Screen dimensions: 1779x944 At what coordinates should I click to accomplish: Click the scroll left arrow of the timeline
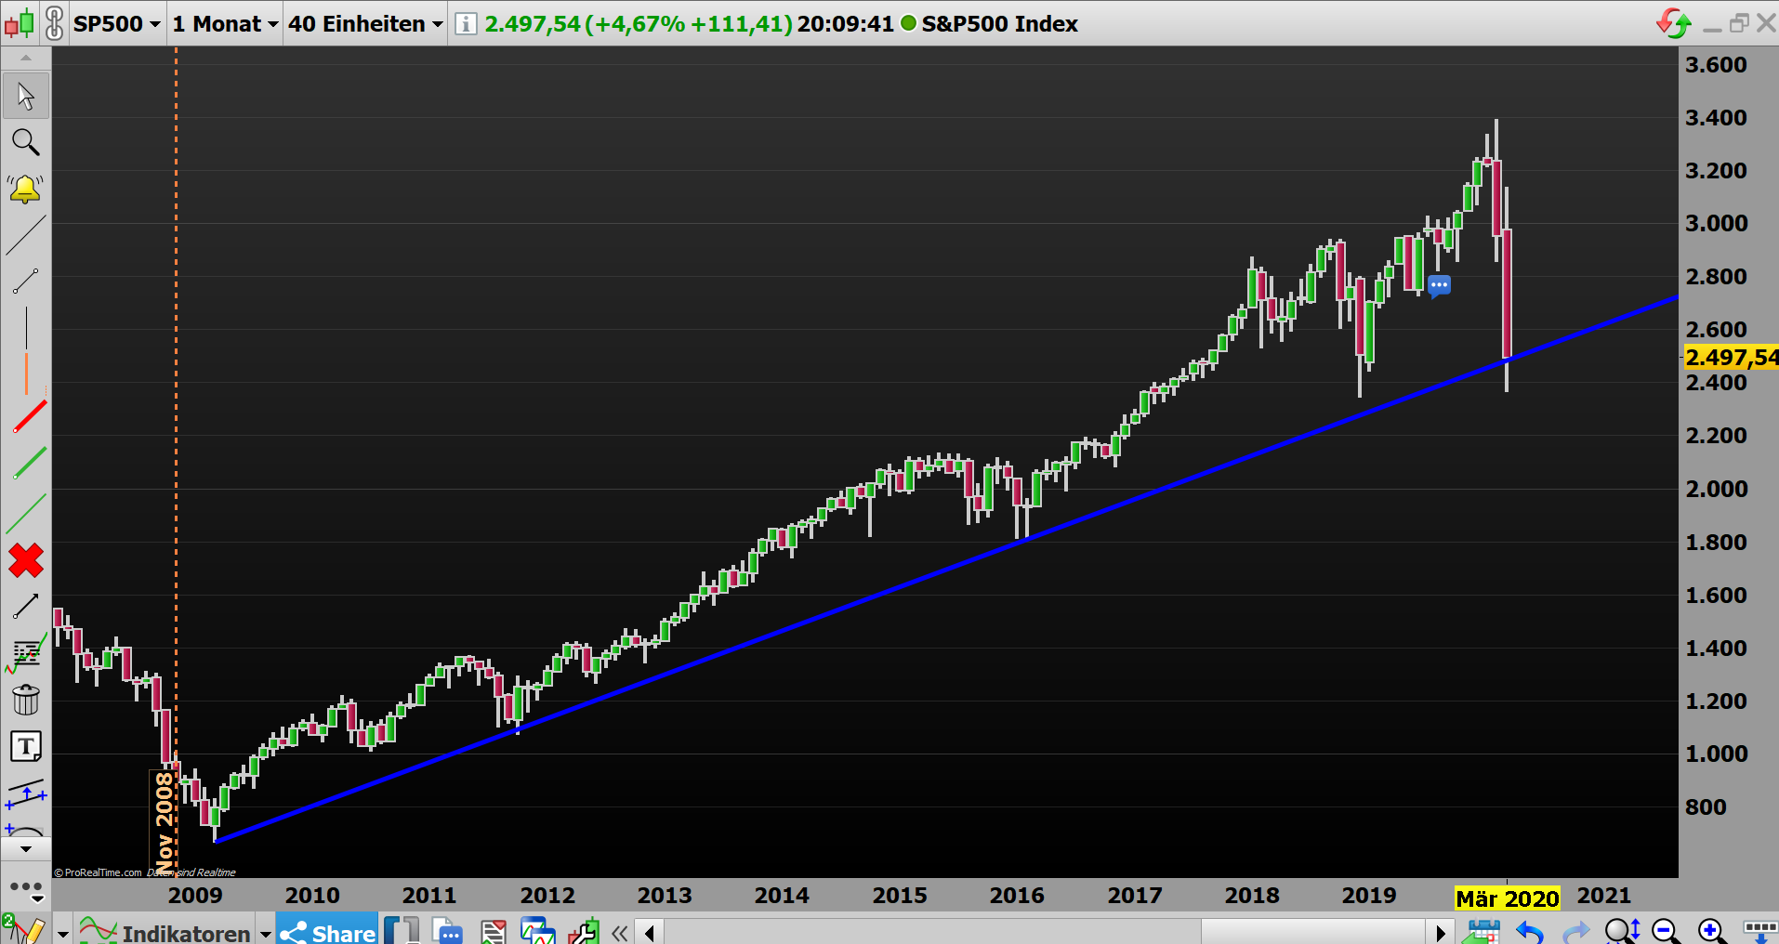[650, 932]
